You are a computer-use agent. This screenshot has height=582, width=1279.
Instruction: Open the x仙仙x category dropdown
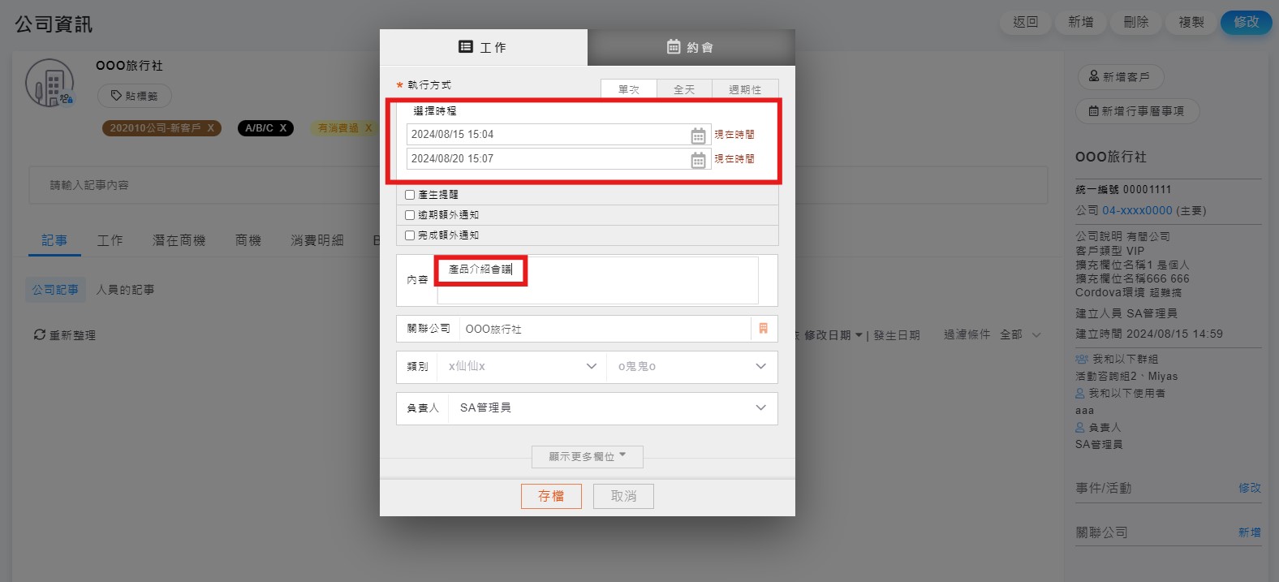click(x=522, y=367)
